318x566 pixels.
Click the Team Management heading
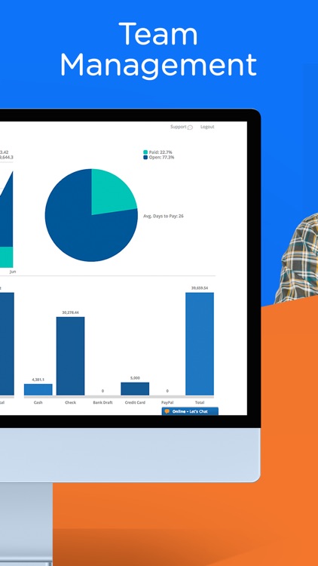pyautogui.click(x=158, y=49)
